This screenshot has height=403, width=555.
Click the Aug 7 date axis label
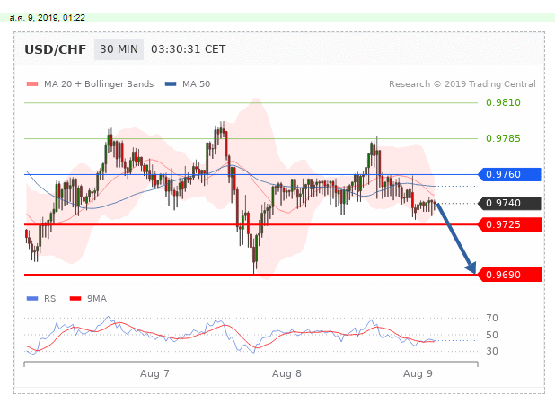[x=154, y=373]
